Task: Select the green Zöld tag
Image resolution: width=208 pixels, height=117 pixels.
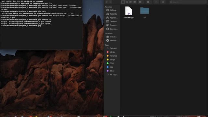Action: [110, 63]
